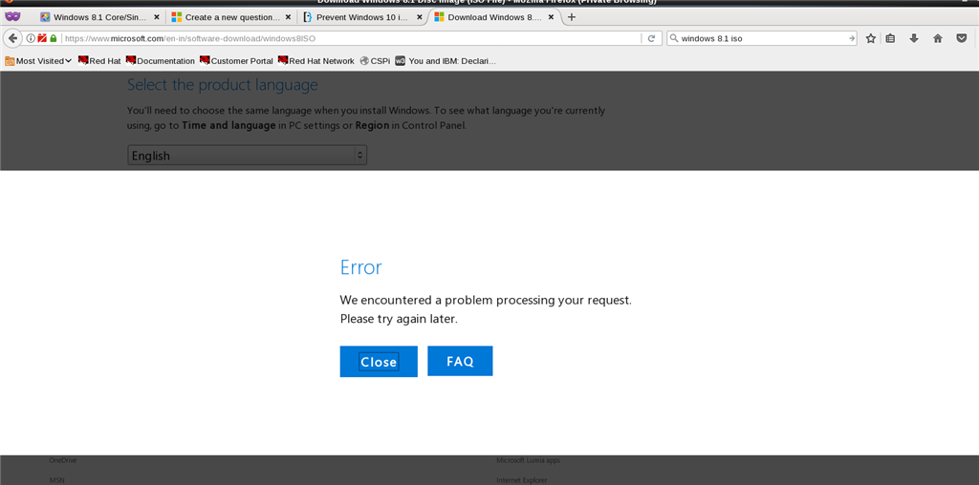Screen dimensions: 979x485
Task: Open the Red Hat Network bookmark
Action: point(315,61)
